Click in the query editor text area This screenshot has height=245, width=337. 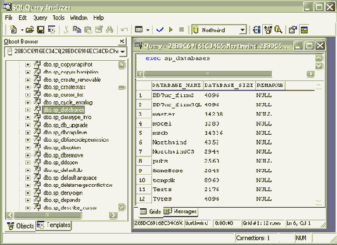[x=226, y=62]
